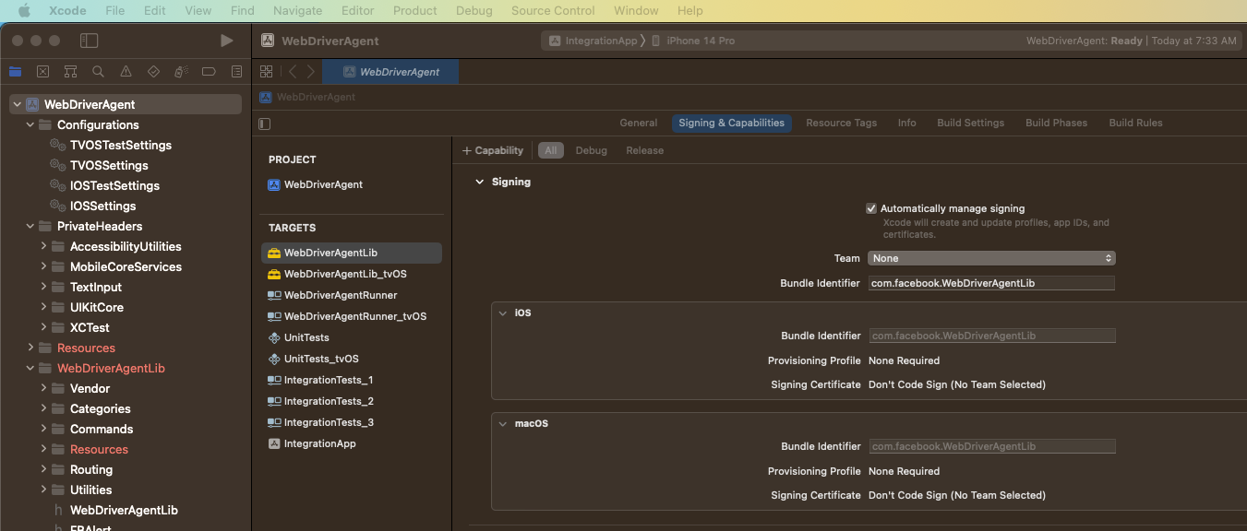This screenshot has height=531, width=1247.
Task: Switch to the Build Settings tab
Action: pyautogui.click(x=970, y=123)
